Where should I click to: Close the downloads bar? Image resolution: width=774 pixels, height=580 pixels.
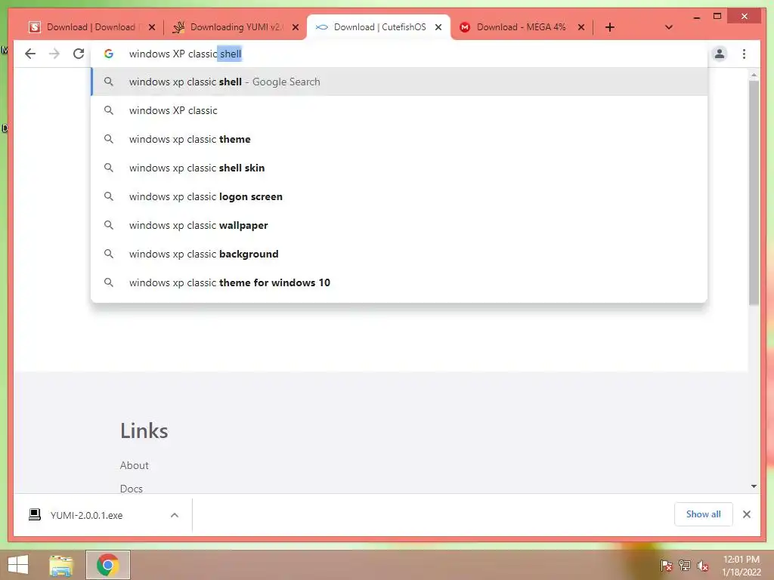[x=746, y=514]
